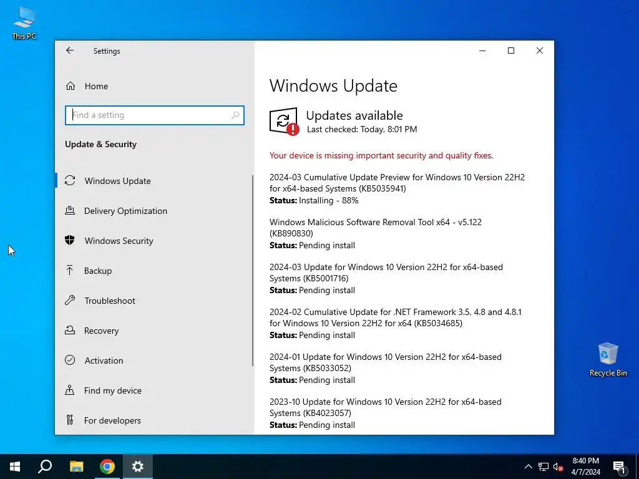
Task: Click the Activation checkmark circle icon
Action: coord(70,360)
